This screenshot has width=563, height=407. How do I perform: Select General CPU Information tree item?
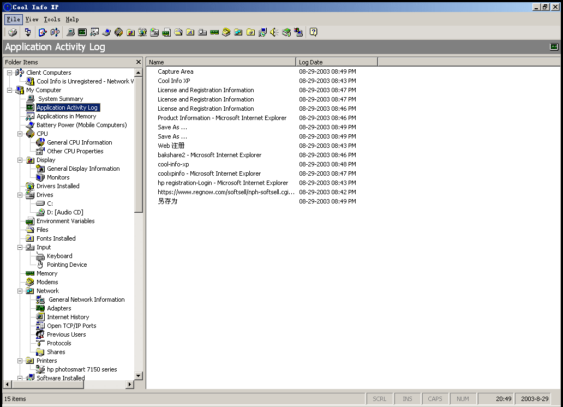[x=80, y=142]
